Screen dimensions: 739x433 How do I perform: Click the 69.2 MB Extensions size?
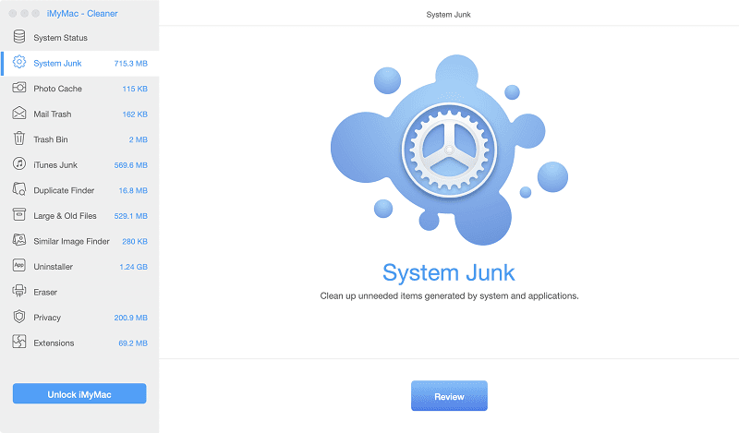[133, 343]
